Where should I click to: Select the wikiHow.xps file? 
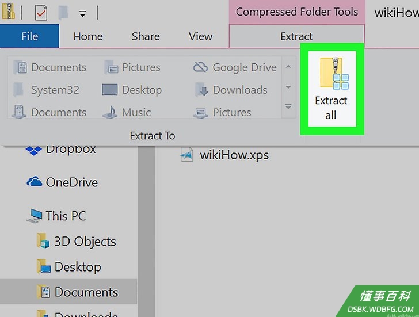224,155
